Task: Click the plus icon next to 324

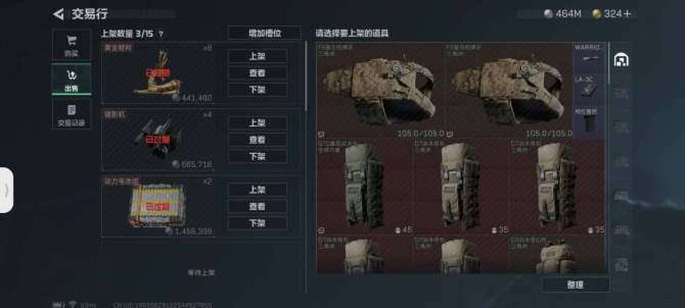Action: tap(627, 14)
